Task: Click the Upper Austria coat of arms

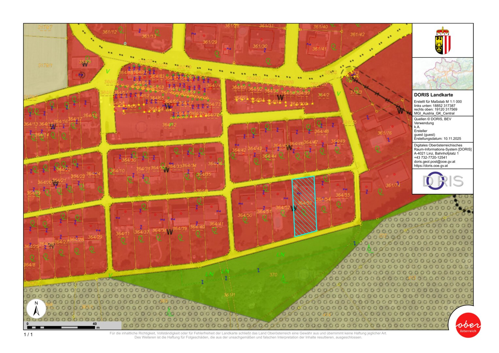Action: (442, 41)
